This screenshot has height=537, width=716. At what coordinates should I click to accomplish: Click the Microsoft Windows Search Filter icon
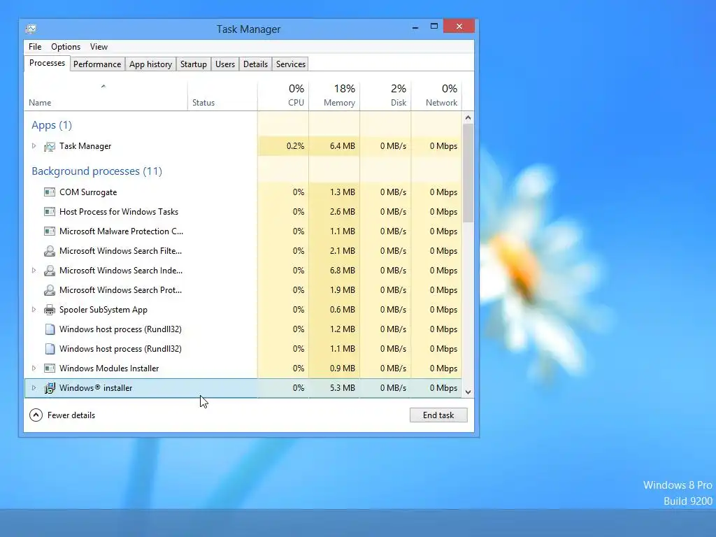[50, 251]
